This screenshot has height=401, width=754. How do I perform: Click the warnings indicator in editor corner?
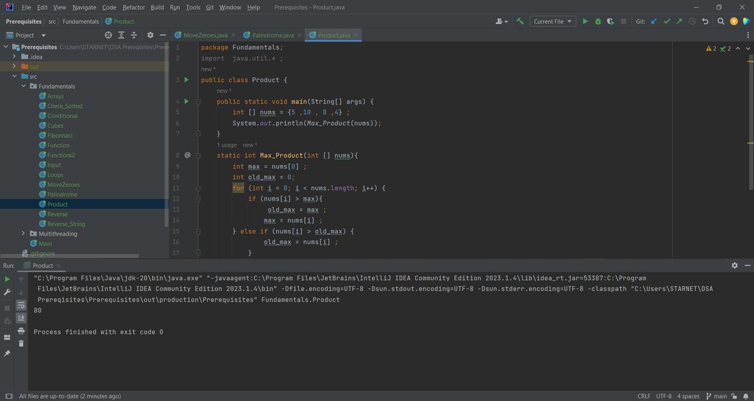coord(711,48)
